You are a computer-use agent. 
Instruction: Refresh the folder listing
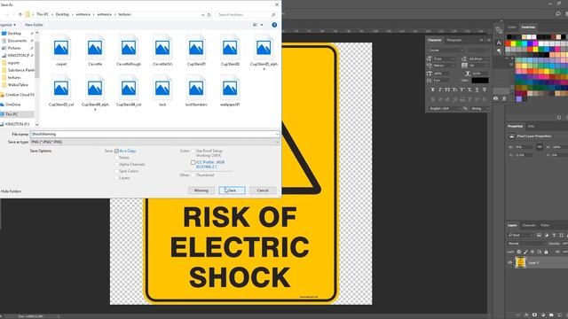(x=209, y=15)
